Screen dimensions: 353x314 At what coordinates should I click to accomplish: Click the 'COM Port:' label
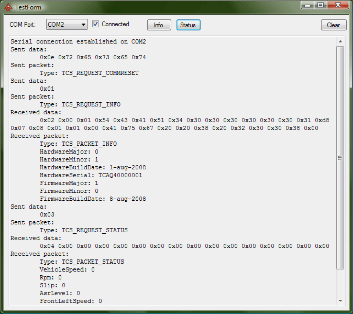point(23,24)
